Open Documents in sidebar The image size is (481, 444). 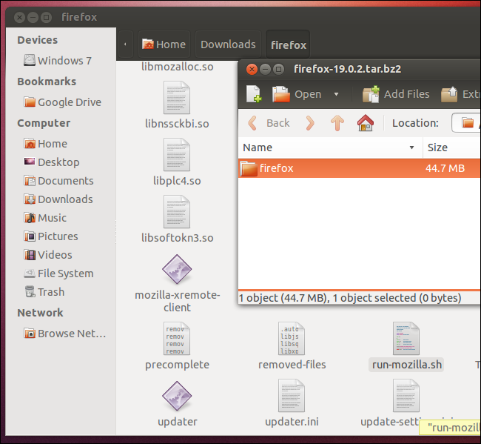point(58,181)
